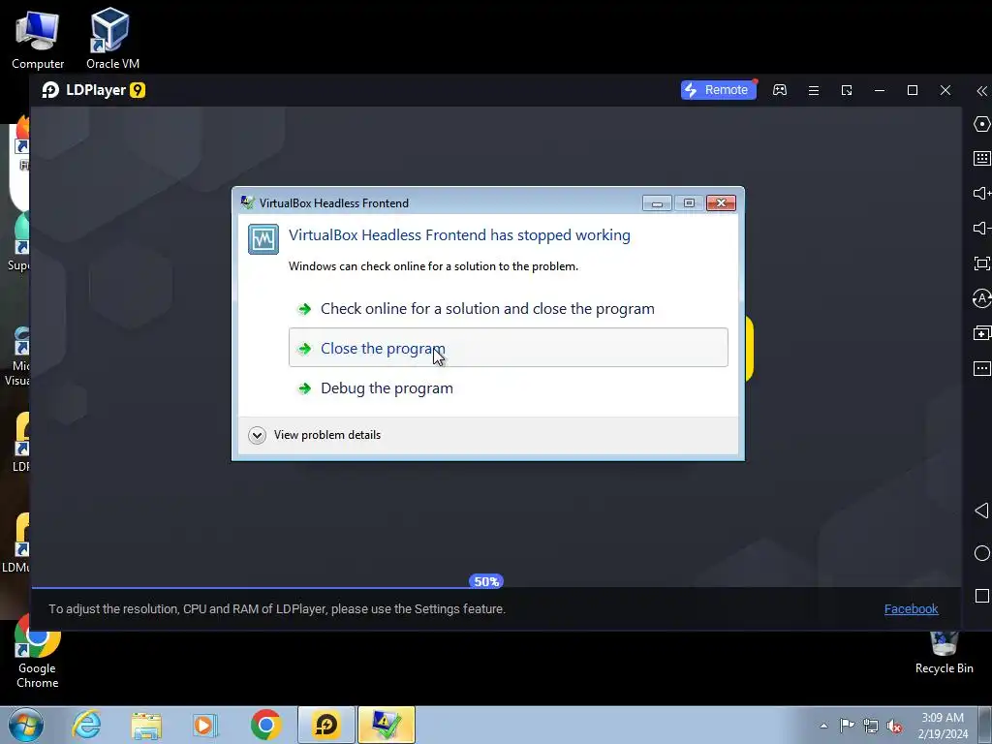Open LDPlayer gamepad icon
992x744 pixels.
tap(780, 90)
